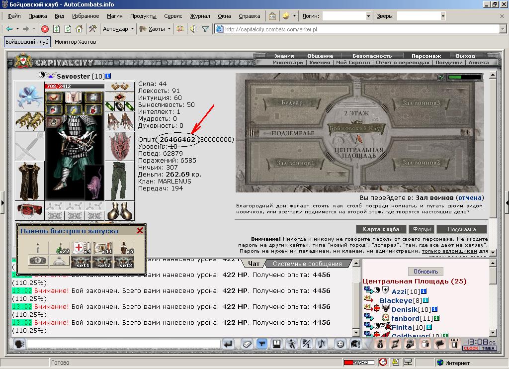
Task: Open the Хаоты dropdown menu
Action: pyautogui.click(x=169, y=29)
